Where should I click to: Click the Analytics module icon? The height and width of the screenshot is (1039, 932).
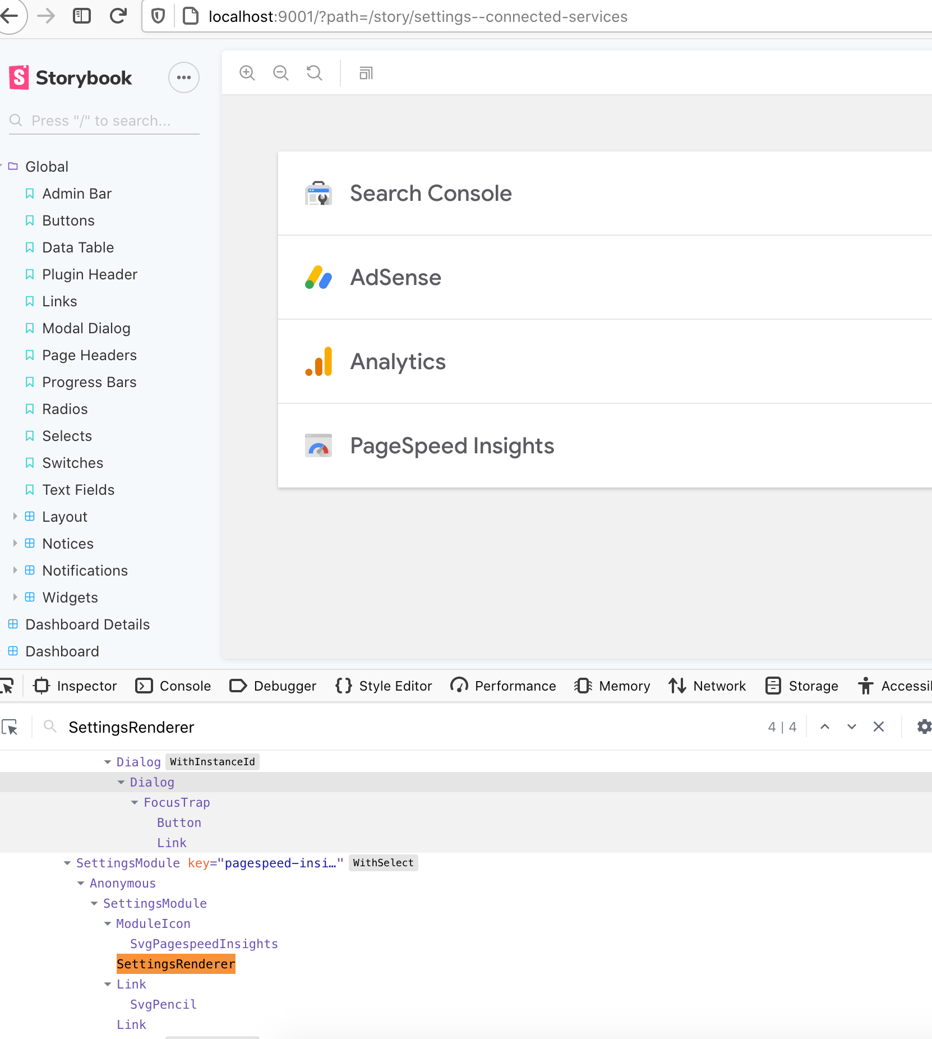(319, 362)
